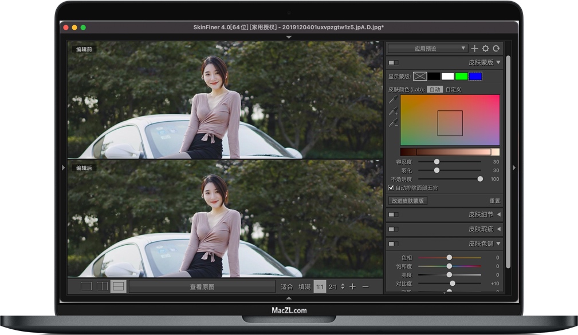This screenshot has height=335, width=578.
Task: Select the green mask display swatch
Action: (x=461, y=76)
